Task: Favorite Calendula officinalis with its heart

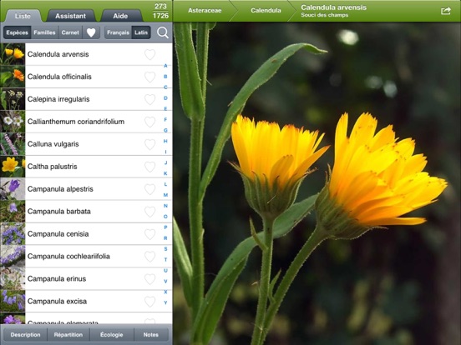Action: (x=149, y=77)
